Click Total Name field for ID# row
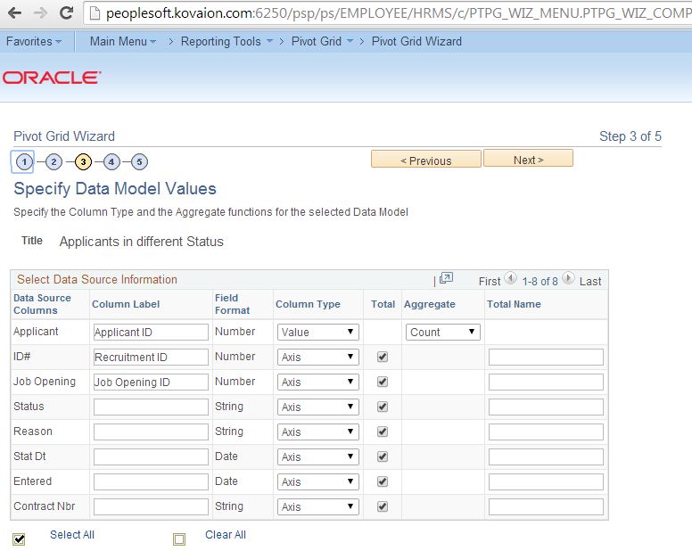 pos(546,358)
